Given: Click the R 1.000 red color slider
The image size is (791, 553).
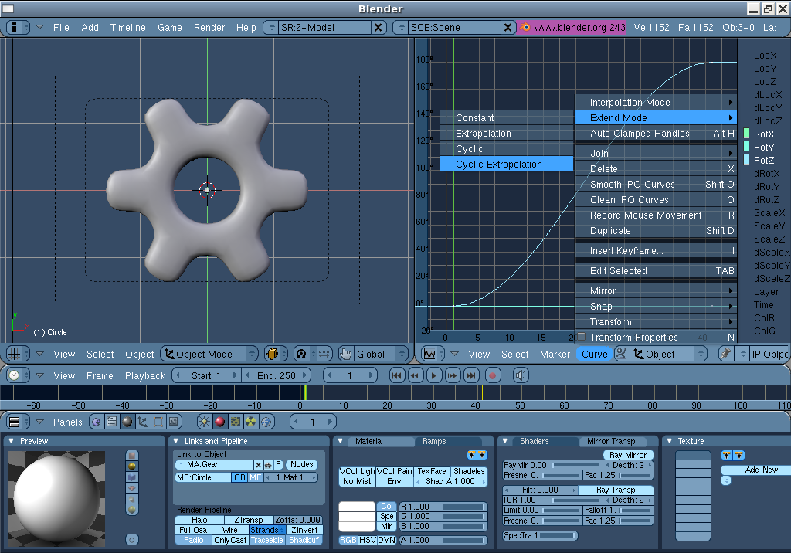Looking at the screenshot, I should [443, 507].
